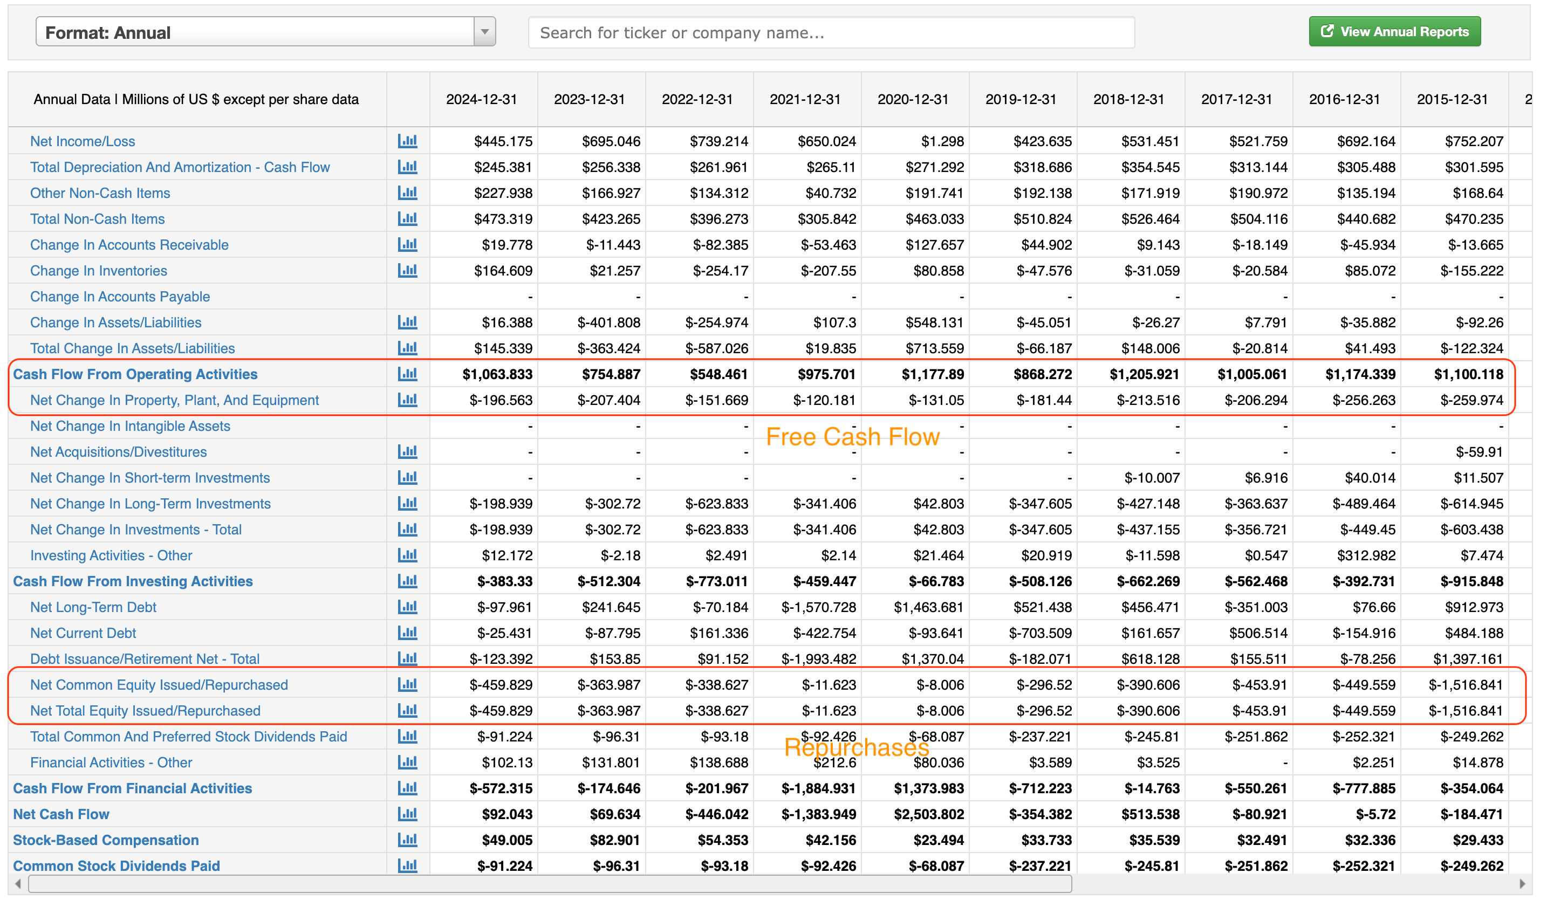
Task: Open the Format: Annual dropdown
Action: (x=255, y=32)
